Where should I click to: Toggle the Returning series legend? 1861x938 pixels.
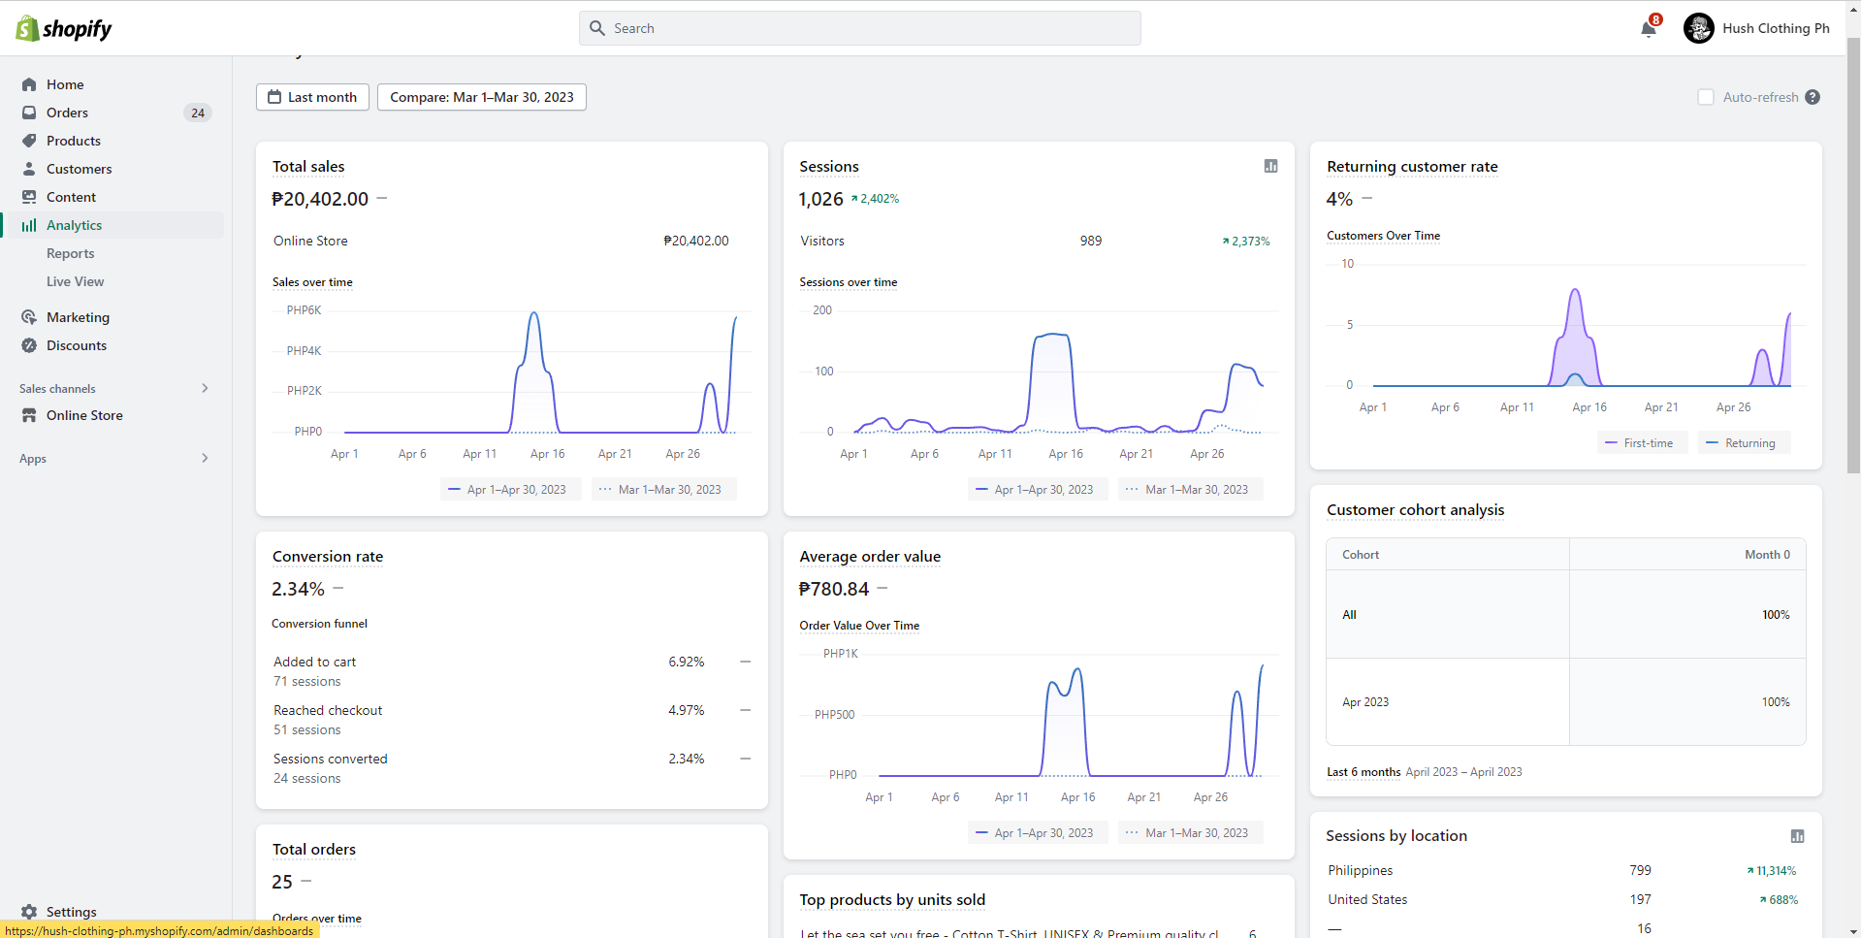coord(1744,443)
